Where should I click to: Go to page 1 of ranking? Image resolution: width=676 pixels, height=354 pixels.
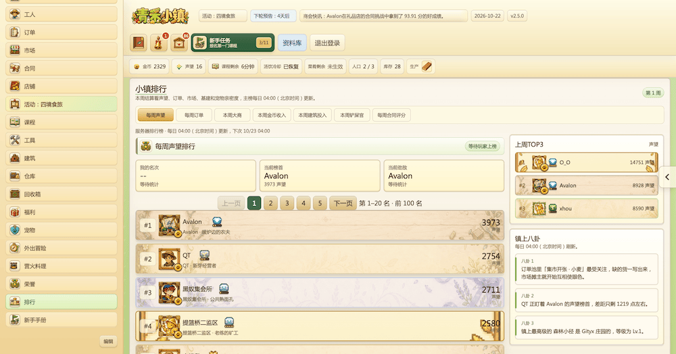(254, 203)
